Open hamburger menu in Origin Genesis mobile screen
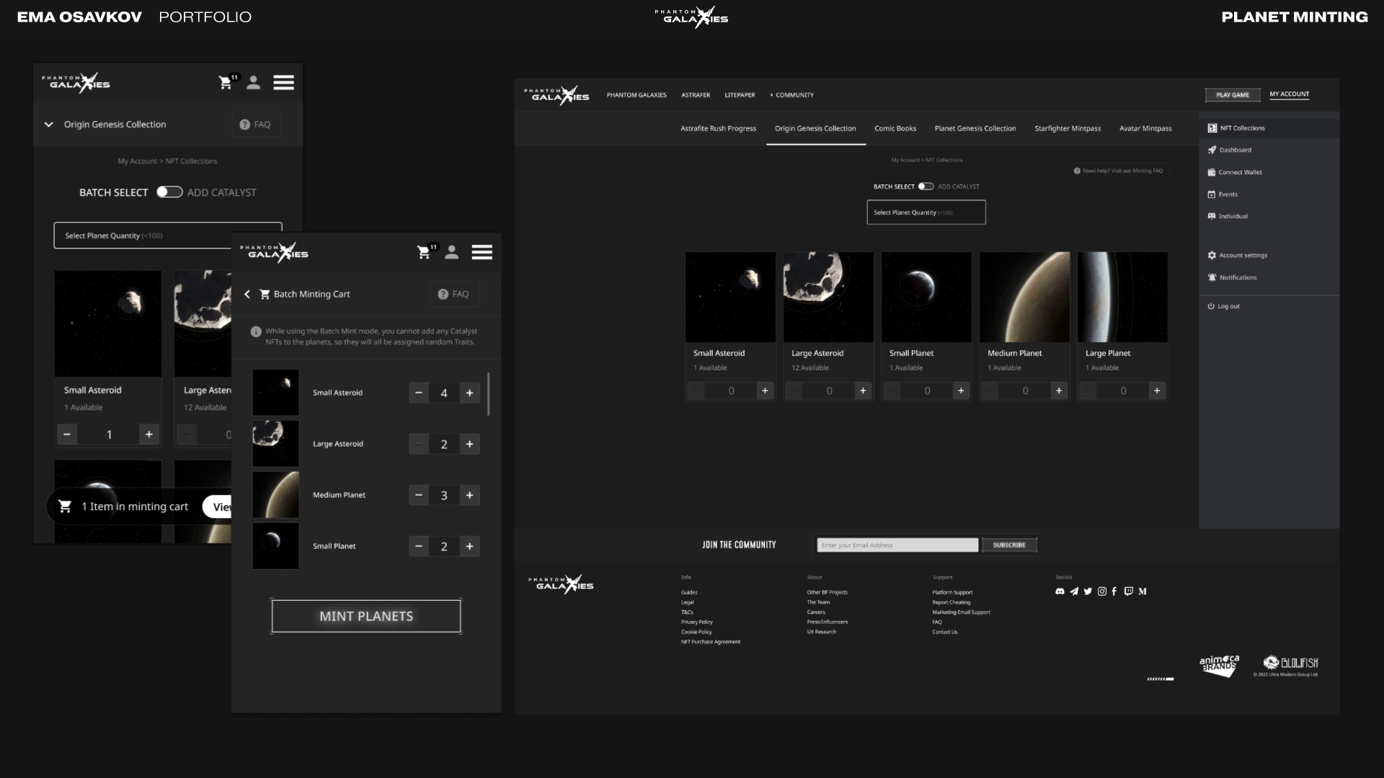1384x778 pixels. pyautogui.click(x=283, y=83)
